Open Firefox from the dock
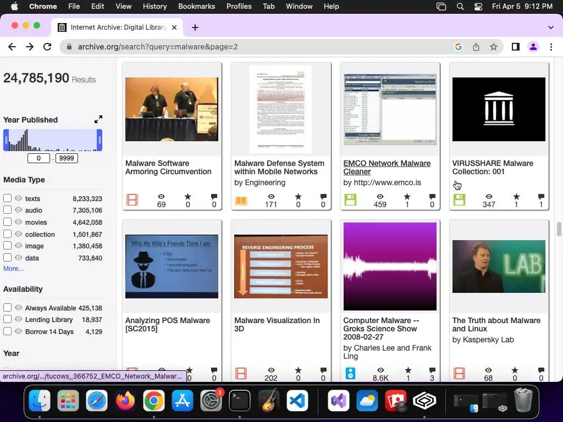563x422 pixels. pyautogui.click(x=125, y=401)
